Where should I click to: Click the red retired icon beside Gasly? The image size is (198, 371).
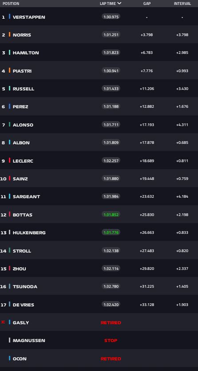click(3, 322)
